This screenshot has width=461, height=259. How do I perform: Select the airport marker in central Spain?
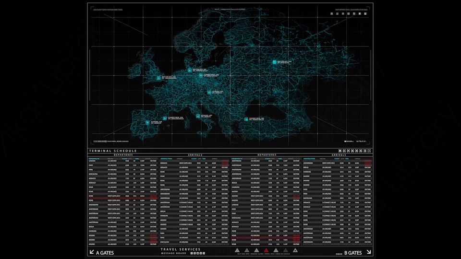(147, 122)
